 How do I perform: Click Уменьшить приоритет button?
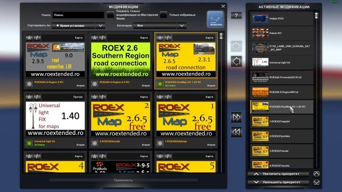[x=278, y=182]
